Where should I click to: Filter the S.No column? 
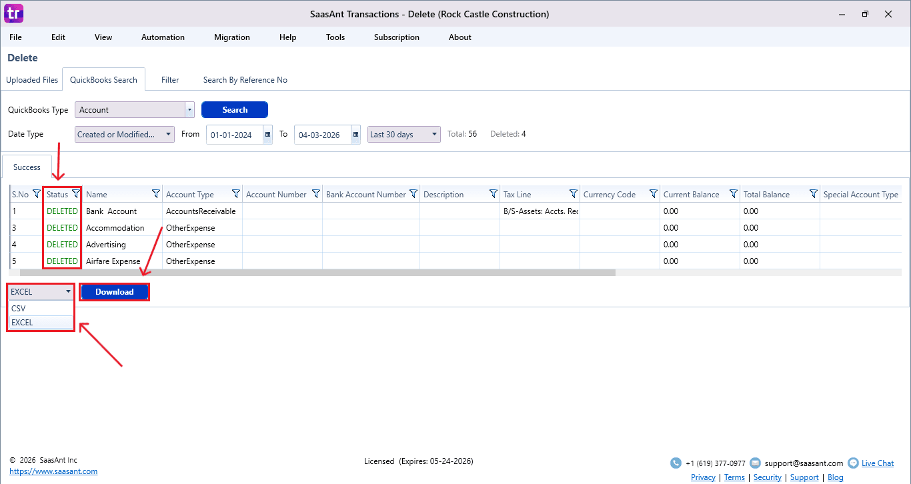point(37,194)
